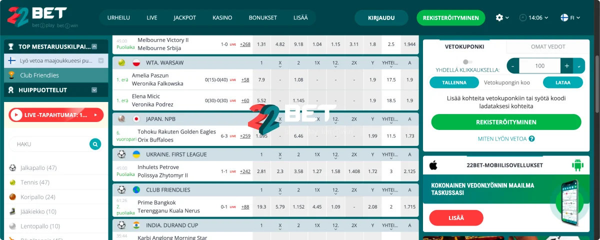The image size is (600, 240).
Task: Expand the Huippuottelut section
Action: 94,90
